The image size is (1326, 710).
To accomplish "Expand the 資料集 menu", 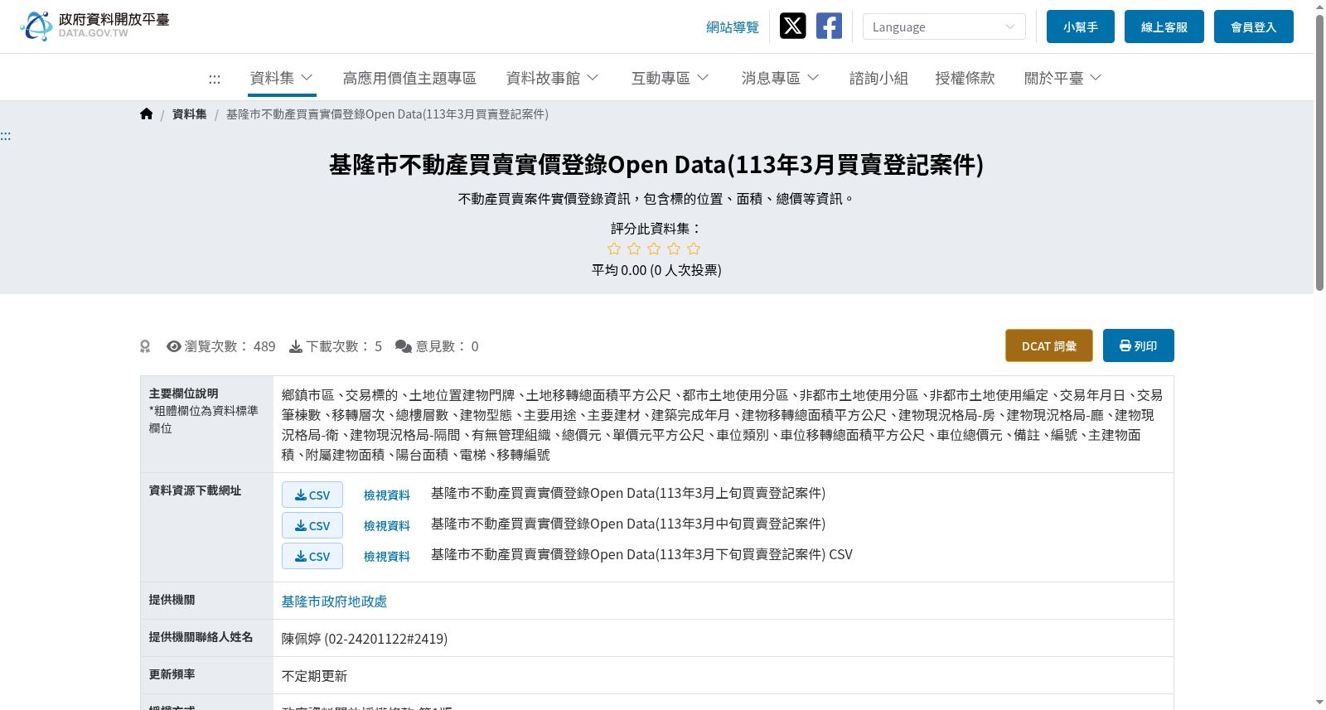I will tap(282, 78).
